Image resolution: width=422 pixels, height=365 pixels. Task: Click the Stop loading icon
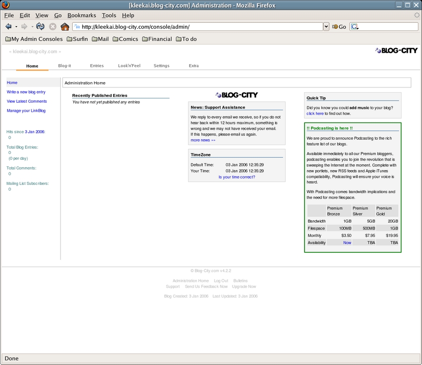click(53, 27)
